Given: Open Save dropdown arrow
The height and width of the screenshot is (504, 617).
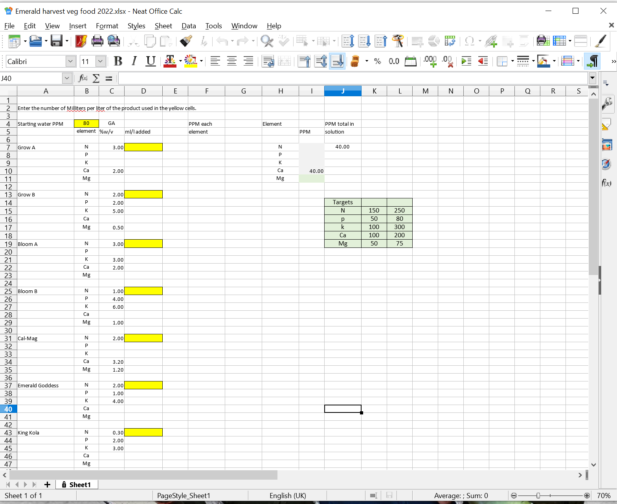Looking at the screenshot, I should 67,41.
